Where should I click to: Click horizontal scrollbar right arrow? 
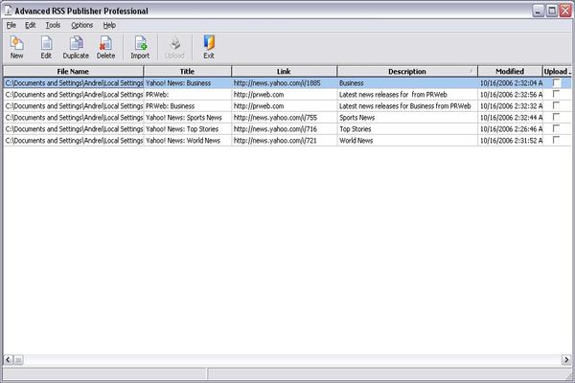(x=566, y=360)
